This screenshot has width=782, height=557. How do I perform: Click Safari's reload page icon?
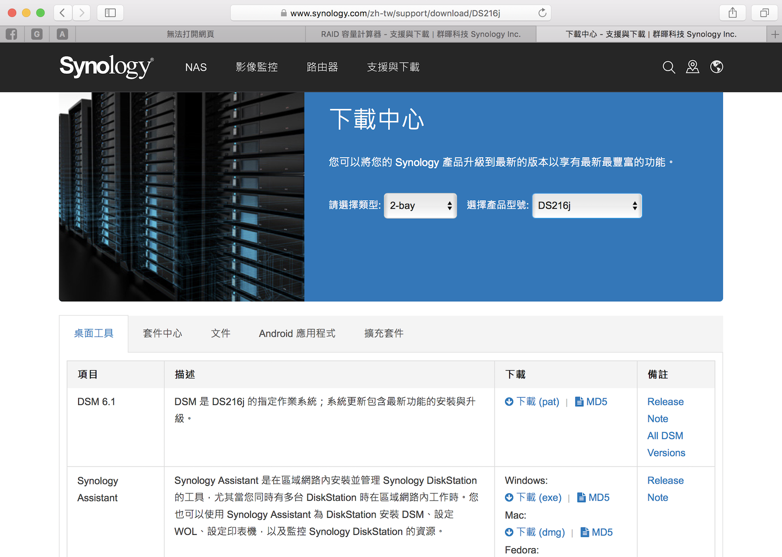542,13
